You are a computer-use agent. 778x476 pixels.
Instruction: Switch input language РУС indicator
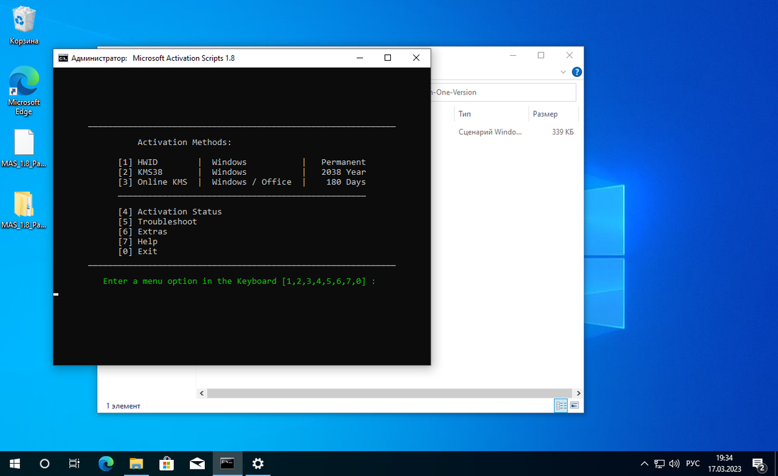click(x=693, y=463)
